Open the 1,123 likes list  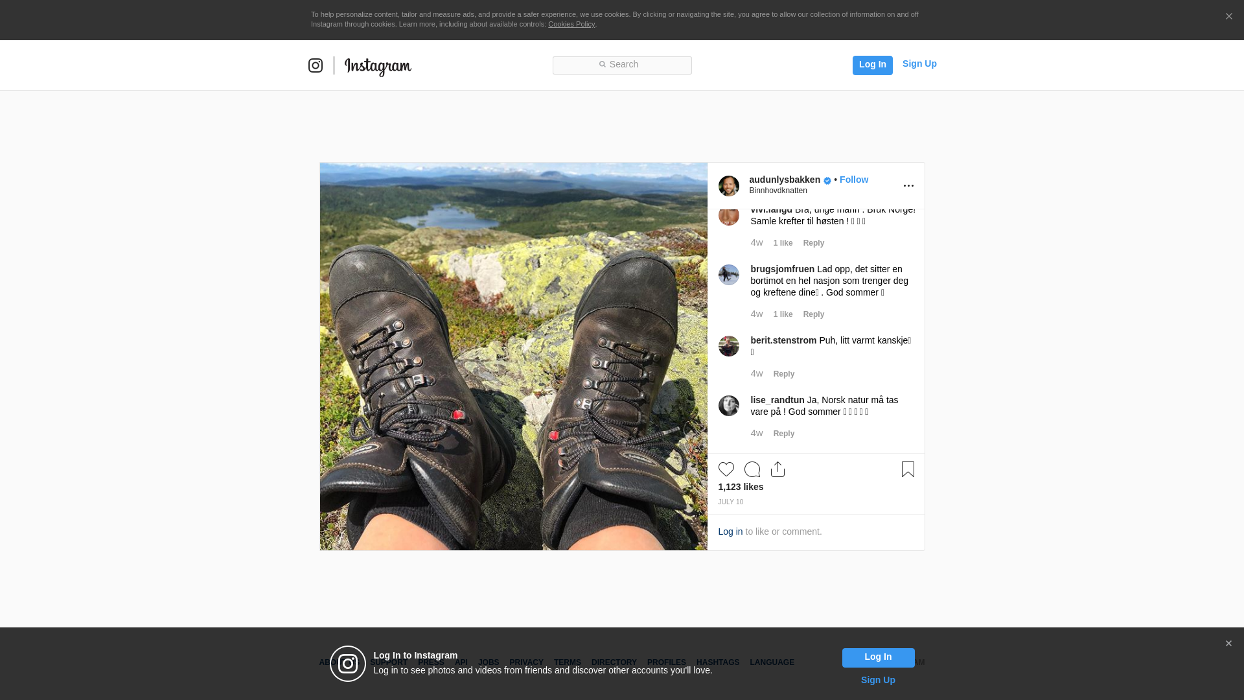741,487
